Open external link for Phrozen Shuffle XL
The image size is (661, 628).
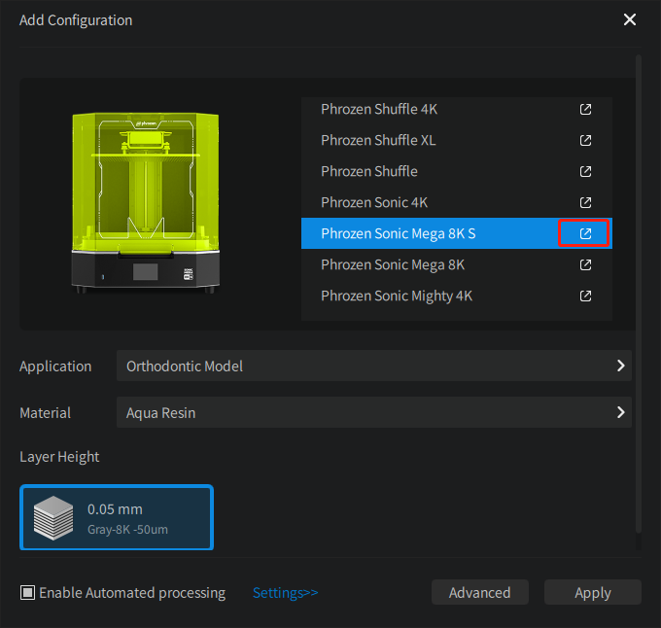coord(585,141)
